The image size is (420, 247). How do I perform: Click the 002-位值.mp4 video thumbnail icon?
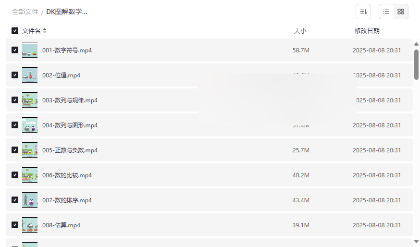[30, 75]
